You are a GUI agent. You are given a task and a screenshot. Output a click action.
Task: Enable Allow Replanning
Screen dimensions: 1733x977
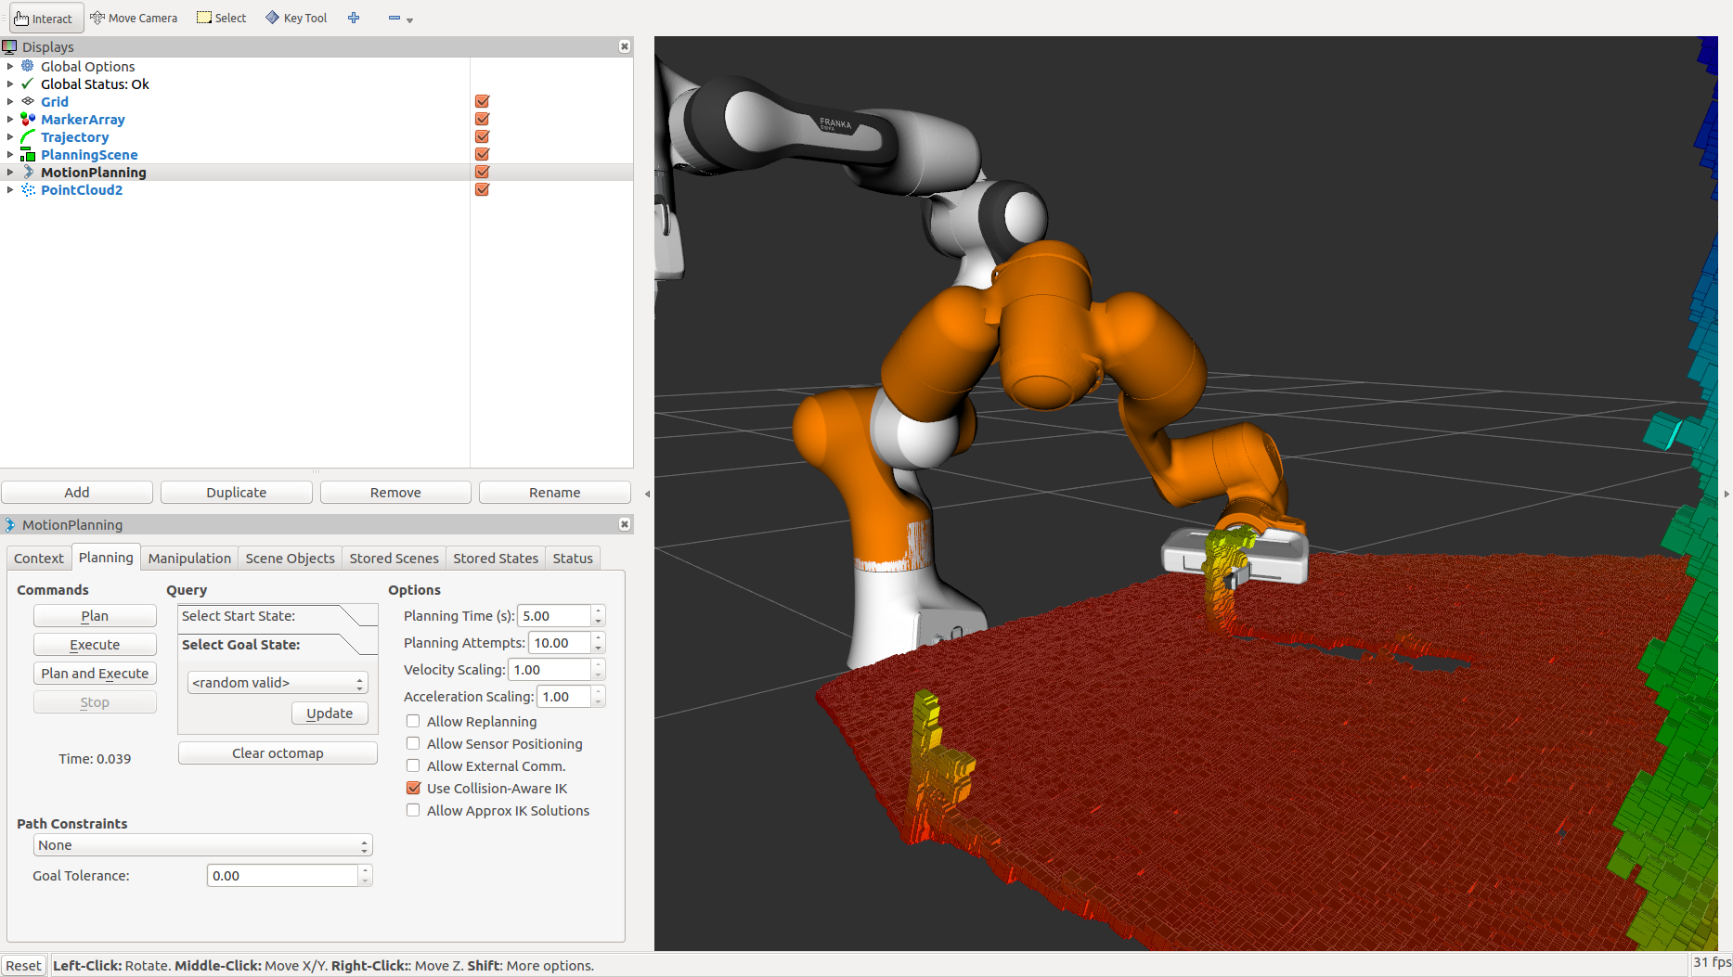coord(413,721)
